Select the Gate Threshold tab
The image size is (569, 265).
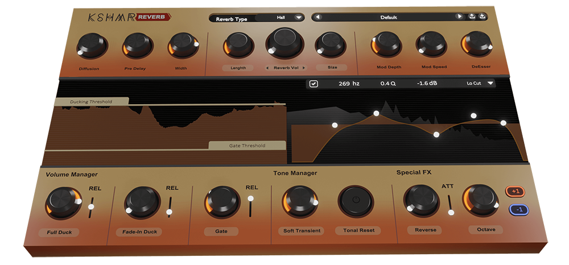tap(247, 146)
